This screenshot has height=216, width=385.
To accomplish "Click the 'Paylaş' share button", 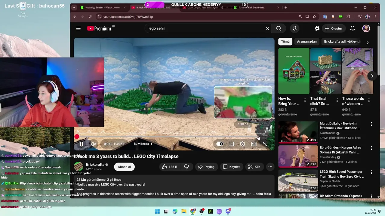I will 206,167.
